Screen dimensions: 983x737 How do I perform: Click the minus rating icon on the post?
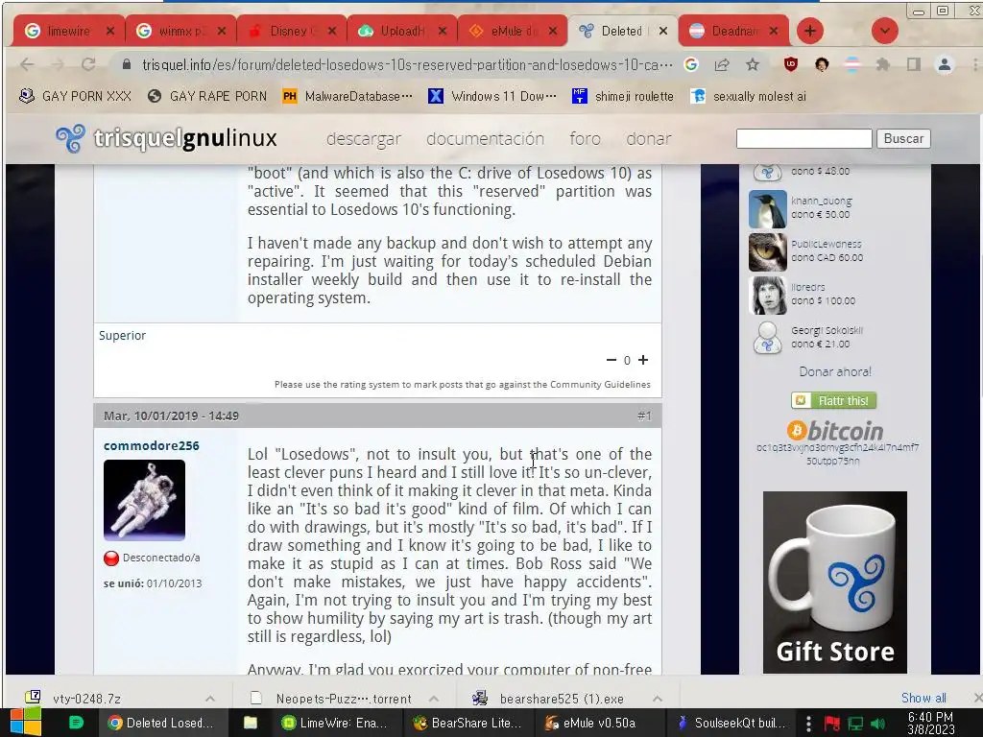(x=611, y=360)
